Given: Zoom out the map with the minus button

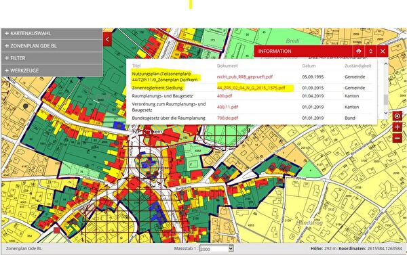Looking at the screenshot, I should click(x=397, y=138).
